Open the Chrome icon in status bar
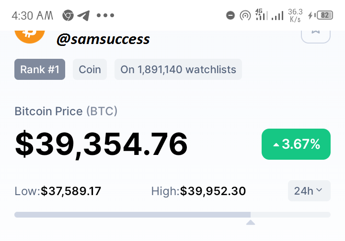This screenshot has width=345, height=241. point(68,15)
